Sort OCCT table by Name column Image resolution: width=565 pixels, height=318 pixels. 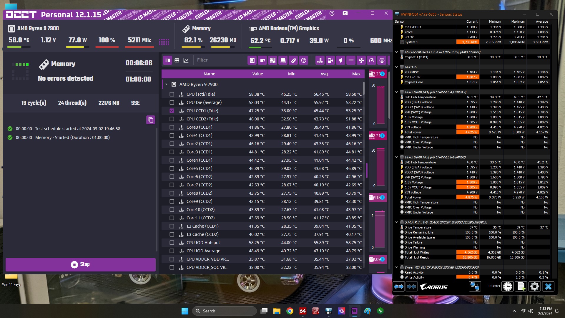(209, 74)
